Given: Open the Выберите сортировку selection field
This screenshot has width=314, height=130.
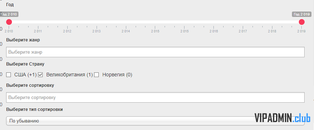Looking at the screenshot, I should 156,98.
